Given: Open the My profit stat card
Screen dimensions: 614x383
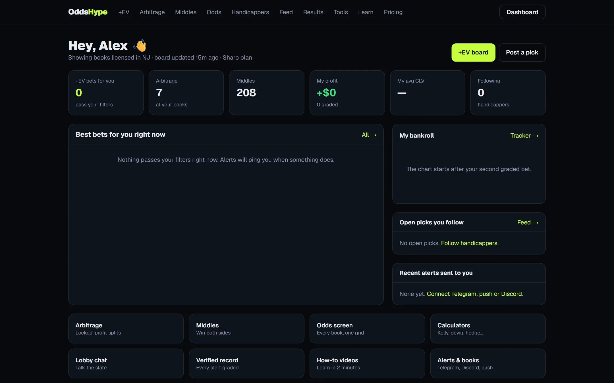Looking at the screenshot, I should [x=347, y=93].
